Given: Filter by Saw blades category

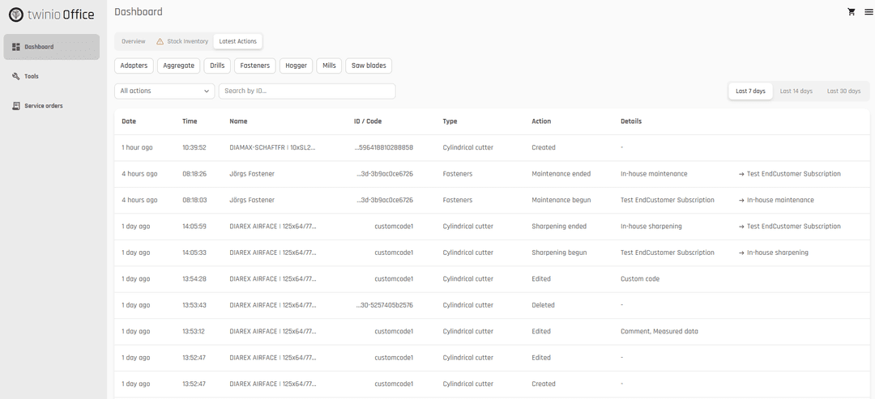Looking at the screenshot, I should coord(369,66).
